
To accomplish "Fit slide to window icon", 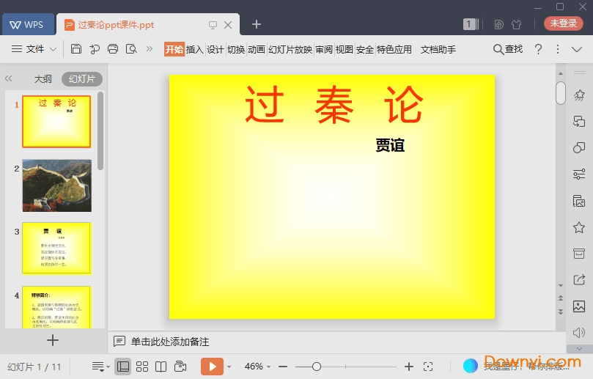I will pos(428,367).
